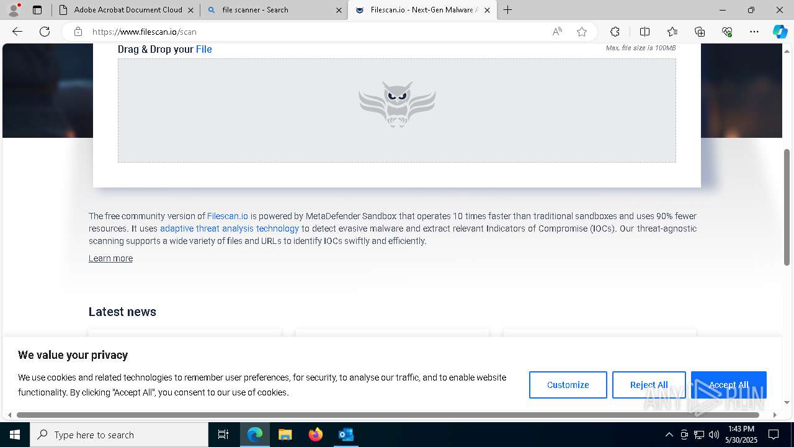Close the Adobe Acrobat tab

click(190, 10)
